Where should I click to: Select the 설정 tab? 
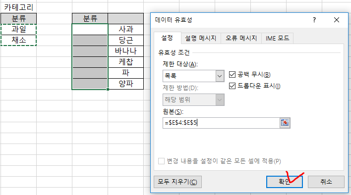(x=167, y=38)
